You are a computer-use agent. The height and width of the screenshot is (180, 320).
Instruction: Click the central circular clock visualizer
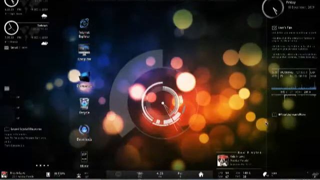(162, 103)
